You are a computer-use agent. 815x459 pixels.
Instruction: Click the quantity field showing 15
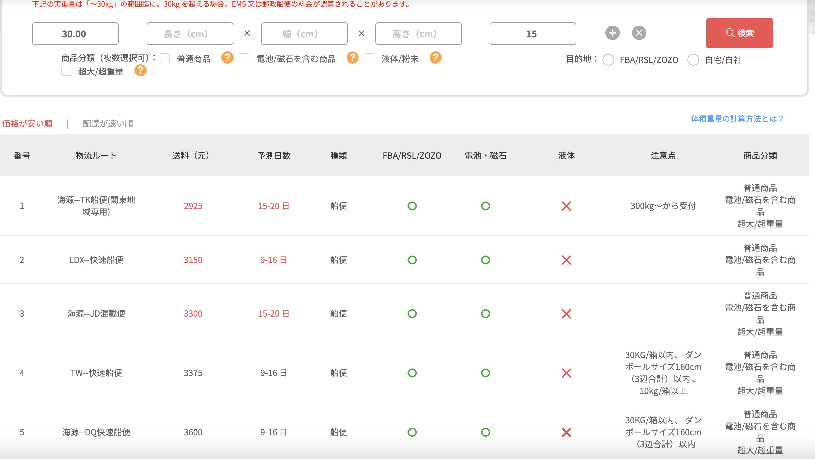pos(533,34)
